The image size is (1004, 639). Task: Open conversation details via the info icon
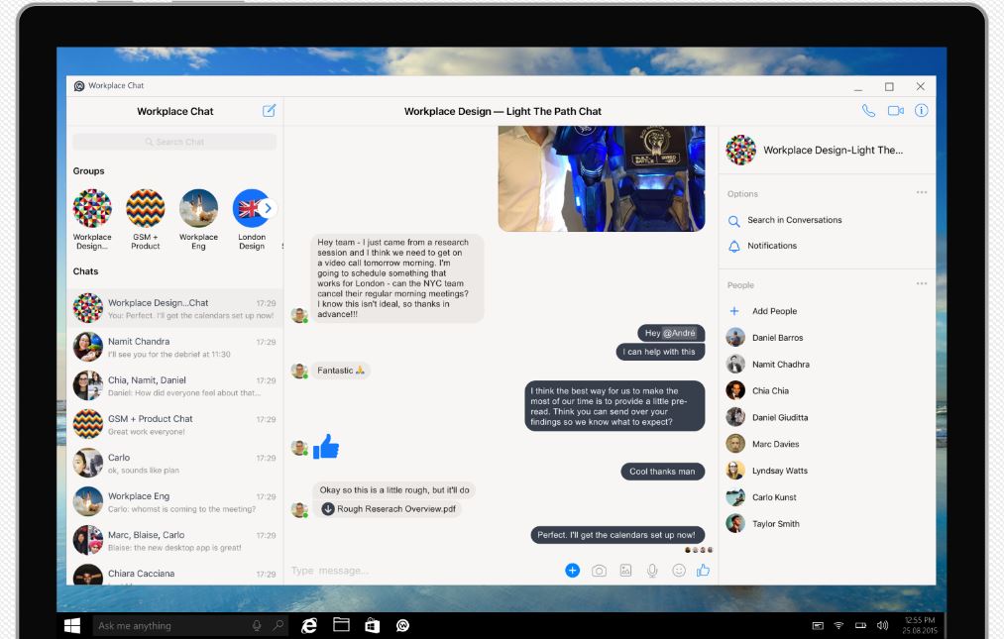pyautogui.click(x=921, y=110)
